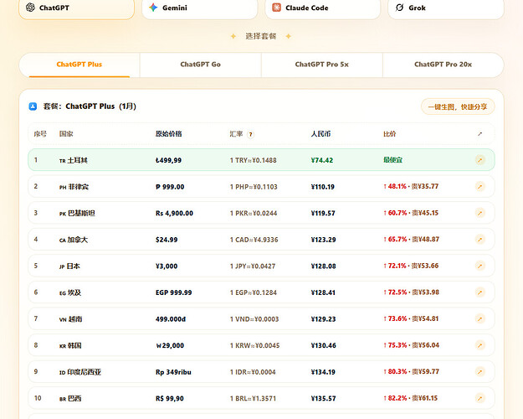Click the Rp 349ribu original price
Viewport: 523px width, 419px height.
pos(173,372)
